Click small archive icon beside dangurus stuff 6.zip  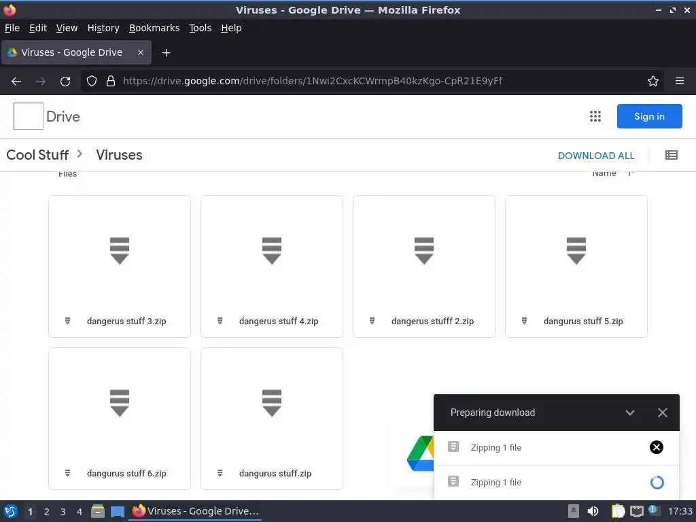[x=67, y=473]
